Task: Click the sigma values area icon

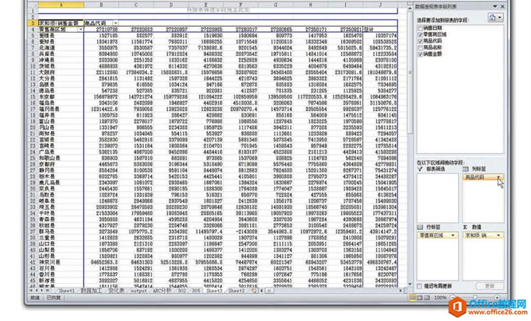Action: tap(466, 227)
